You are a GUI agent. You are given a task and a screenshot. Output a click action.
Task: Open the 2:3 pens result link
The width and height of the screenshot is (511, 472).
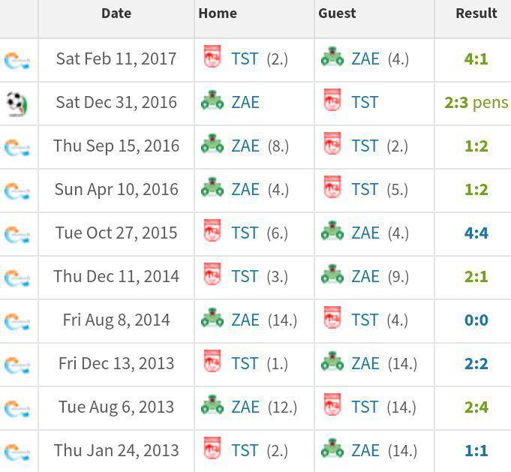(x=476, y=103)
